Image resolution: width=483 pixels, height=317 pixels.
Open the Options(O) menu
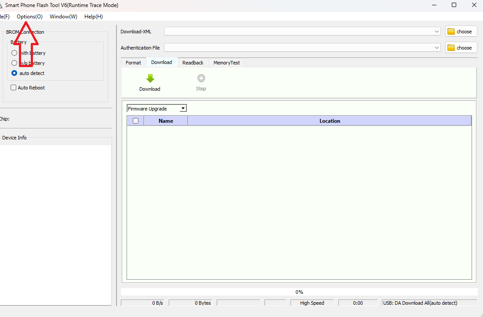29,17
